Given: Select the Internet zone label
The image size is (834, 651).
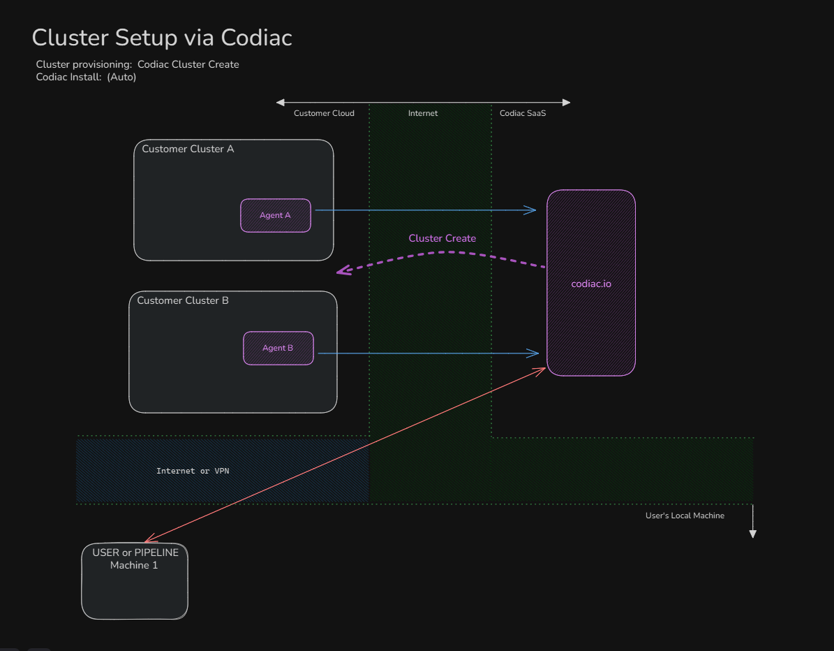Looking at the screenshot, I should pyautogui.click(x=423, y=112).
